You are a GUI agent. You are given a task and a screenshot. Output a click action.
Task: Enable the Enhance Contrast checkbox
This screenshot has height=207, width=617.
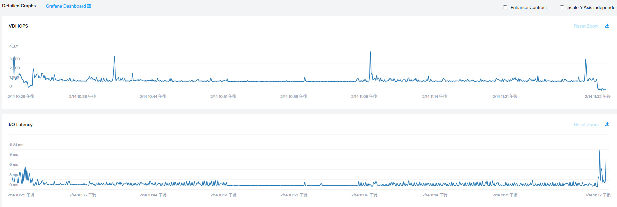coord(505,7)
